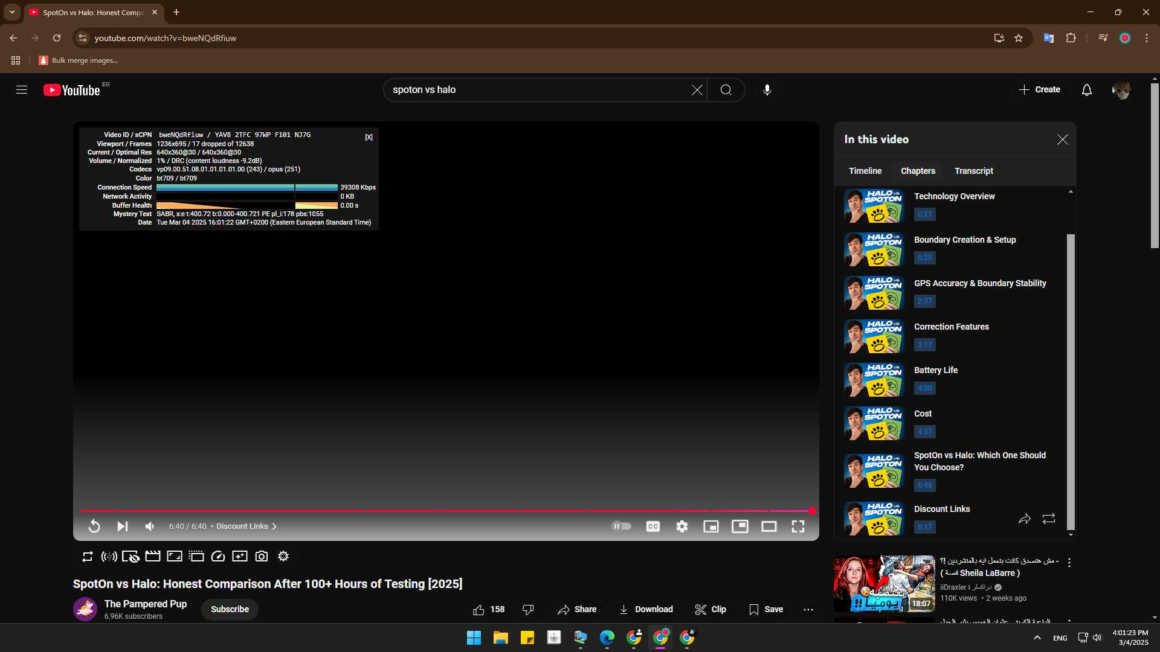Open the account avatar menu
The width and height of the screenshot is (1160, 652).
1122,90
